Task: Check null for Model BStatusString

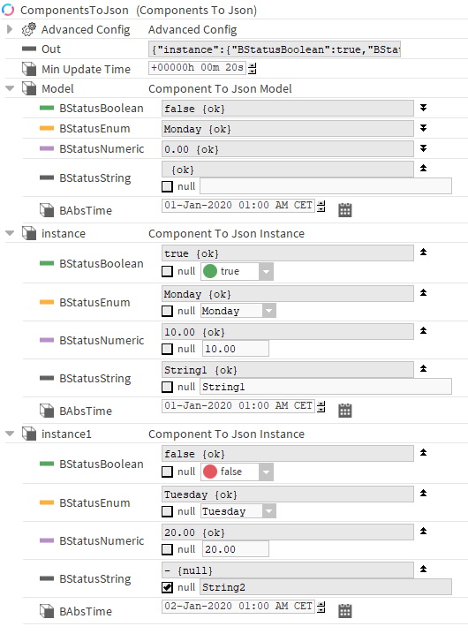Action: pos(167,186)
